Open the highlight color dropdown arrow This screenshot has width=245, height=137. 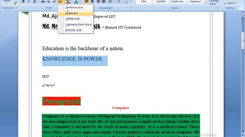(x=72, y=2)
